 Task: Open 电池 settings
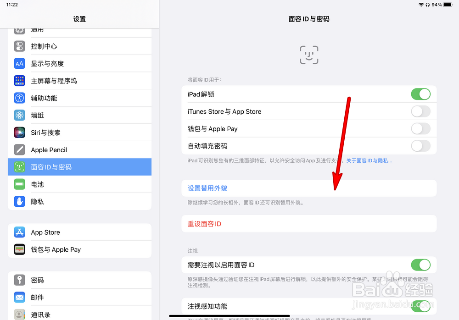(79, 184)
